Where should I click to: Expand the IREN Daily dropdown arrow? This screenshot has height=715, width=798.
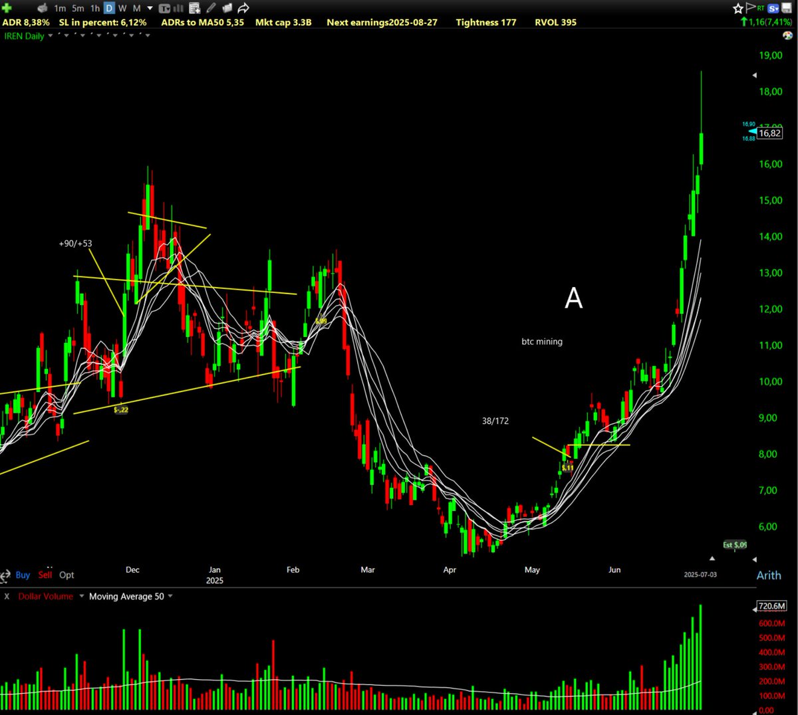[x=50, y=37]
